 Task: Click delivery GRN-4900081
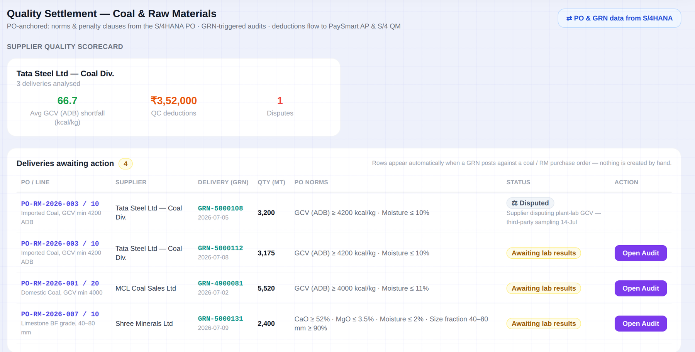click(220, 283)
